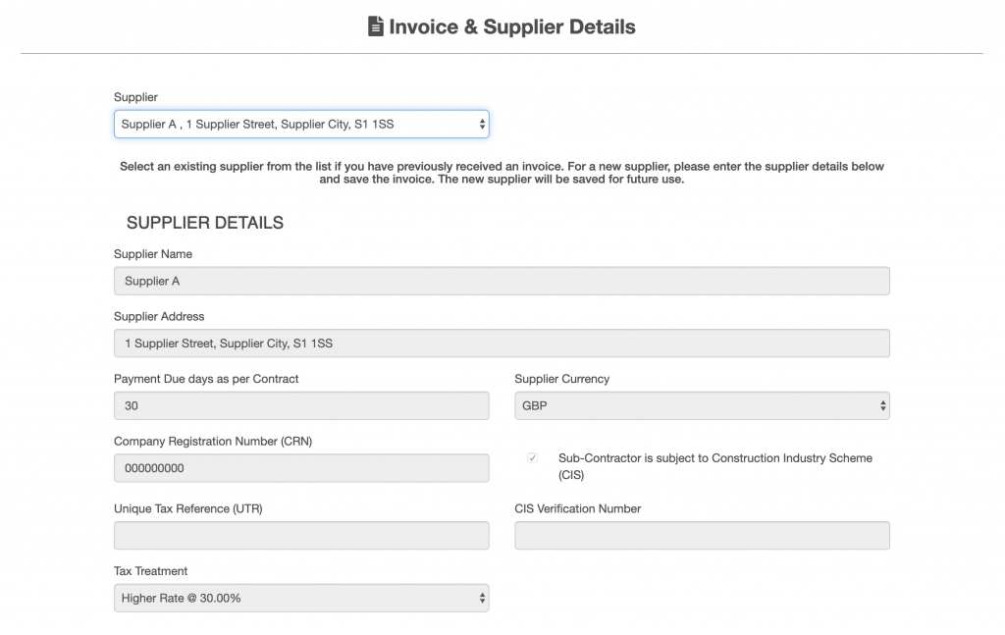Click the existing supplier help text paragraph
Image resolution: width=1005 pixels, height=635 pixels.
click(502, 173)
